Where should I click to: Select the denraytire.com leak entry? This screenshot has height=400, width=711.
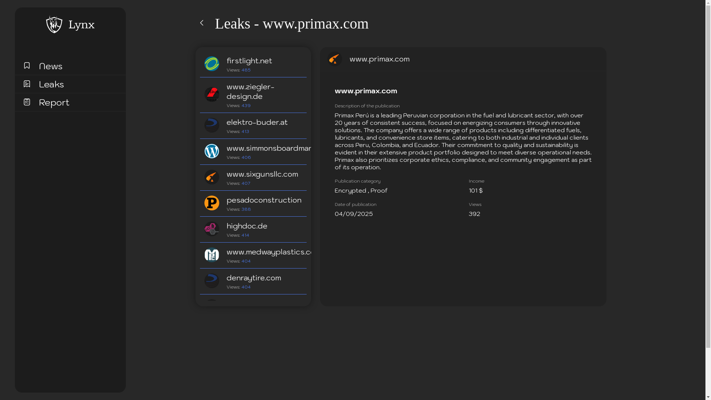click(254, 278)
